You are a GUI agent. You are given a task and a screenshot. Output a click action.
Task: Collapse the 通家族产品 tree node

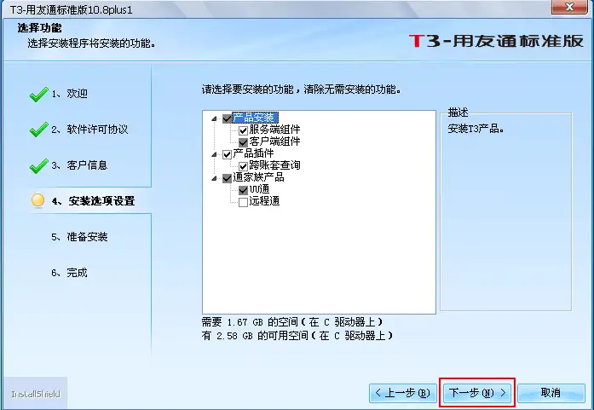tap(215, 178)
